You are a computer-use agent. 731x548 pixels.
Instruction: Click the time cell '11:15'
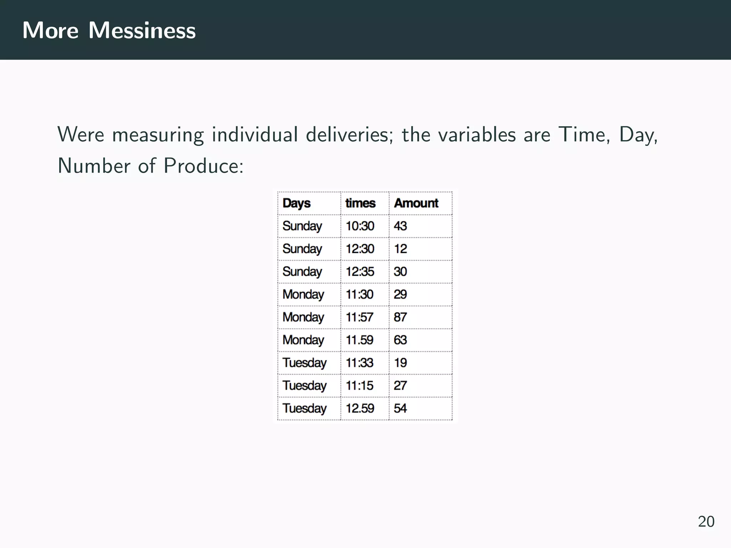tap(365, 386)
